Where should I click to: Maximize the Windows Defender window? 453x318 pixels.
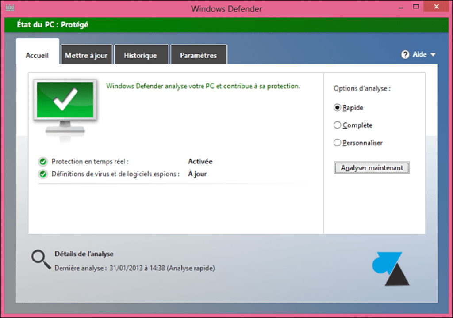coord(416,7)
